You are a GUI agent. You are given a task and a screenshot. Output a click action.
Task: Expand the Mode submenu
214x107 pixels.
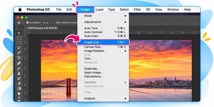click(103, 16)
